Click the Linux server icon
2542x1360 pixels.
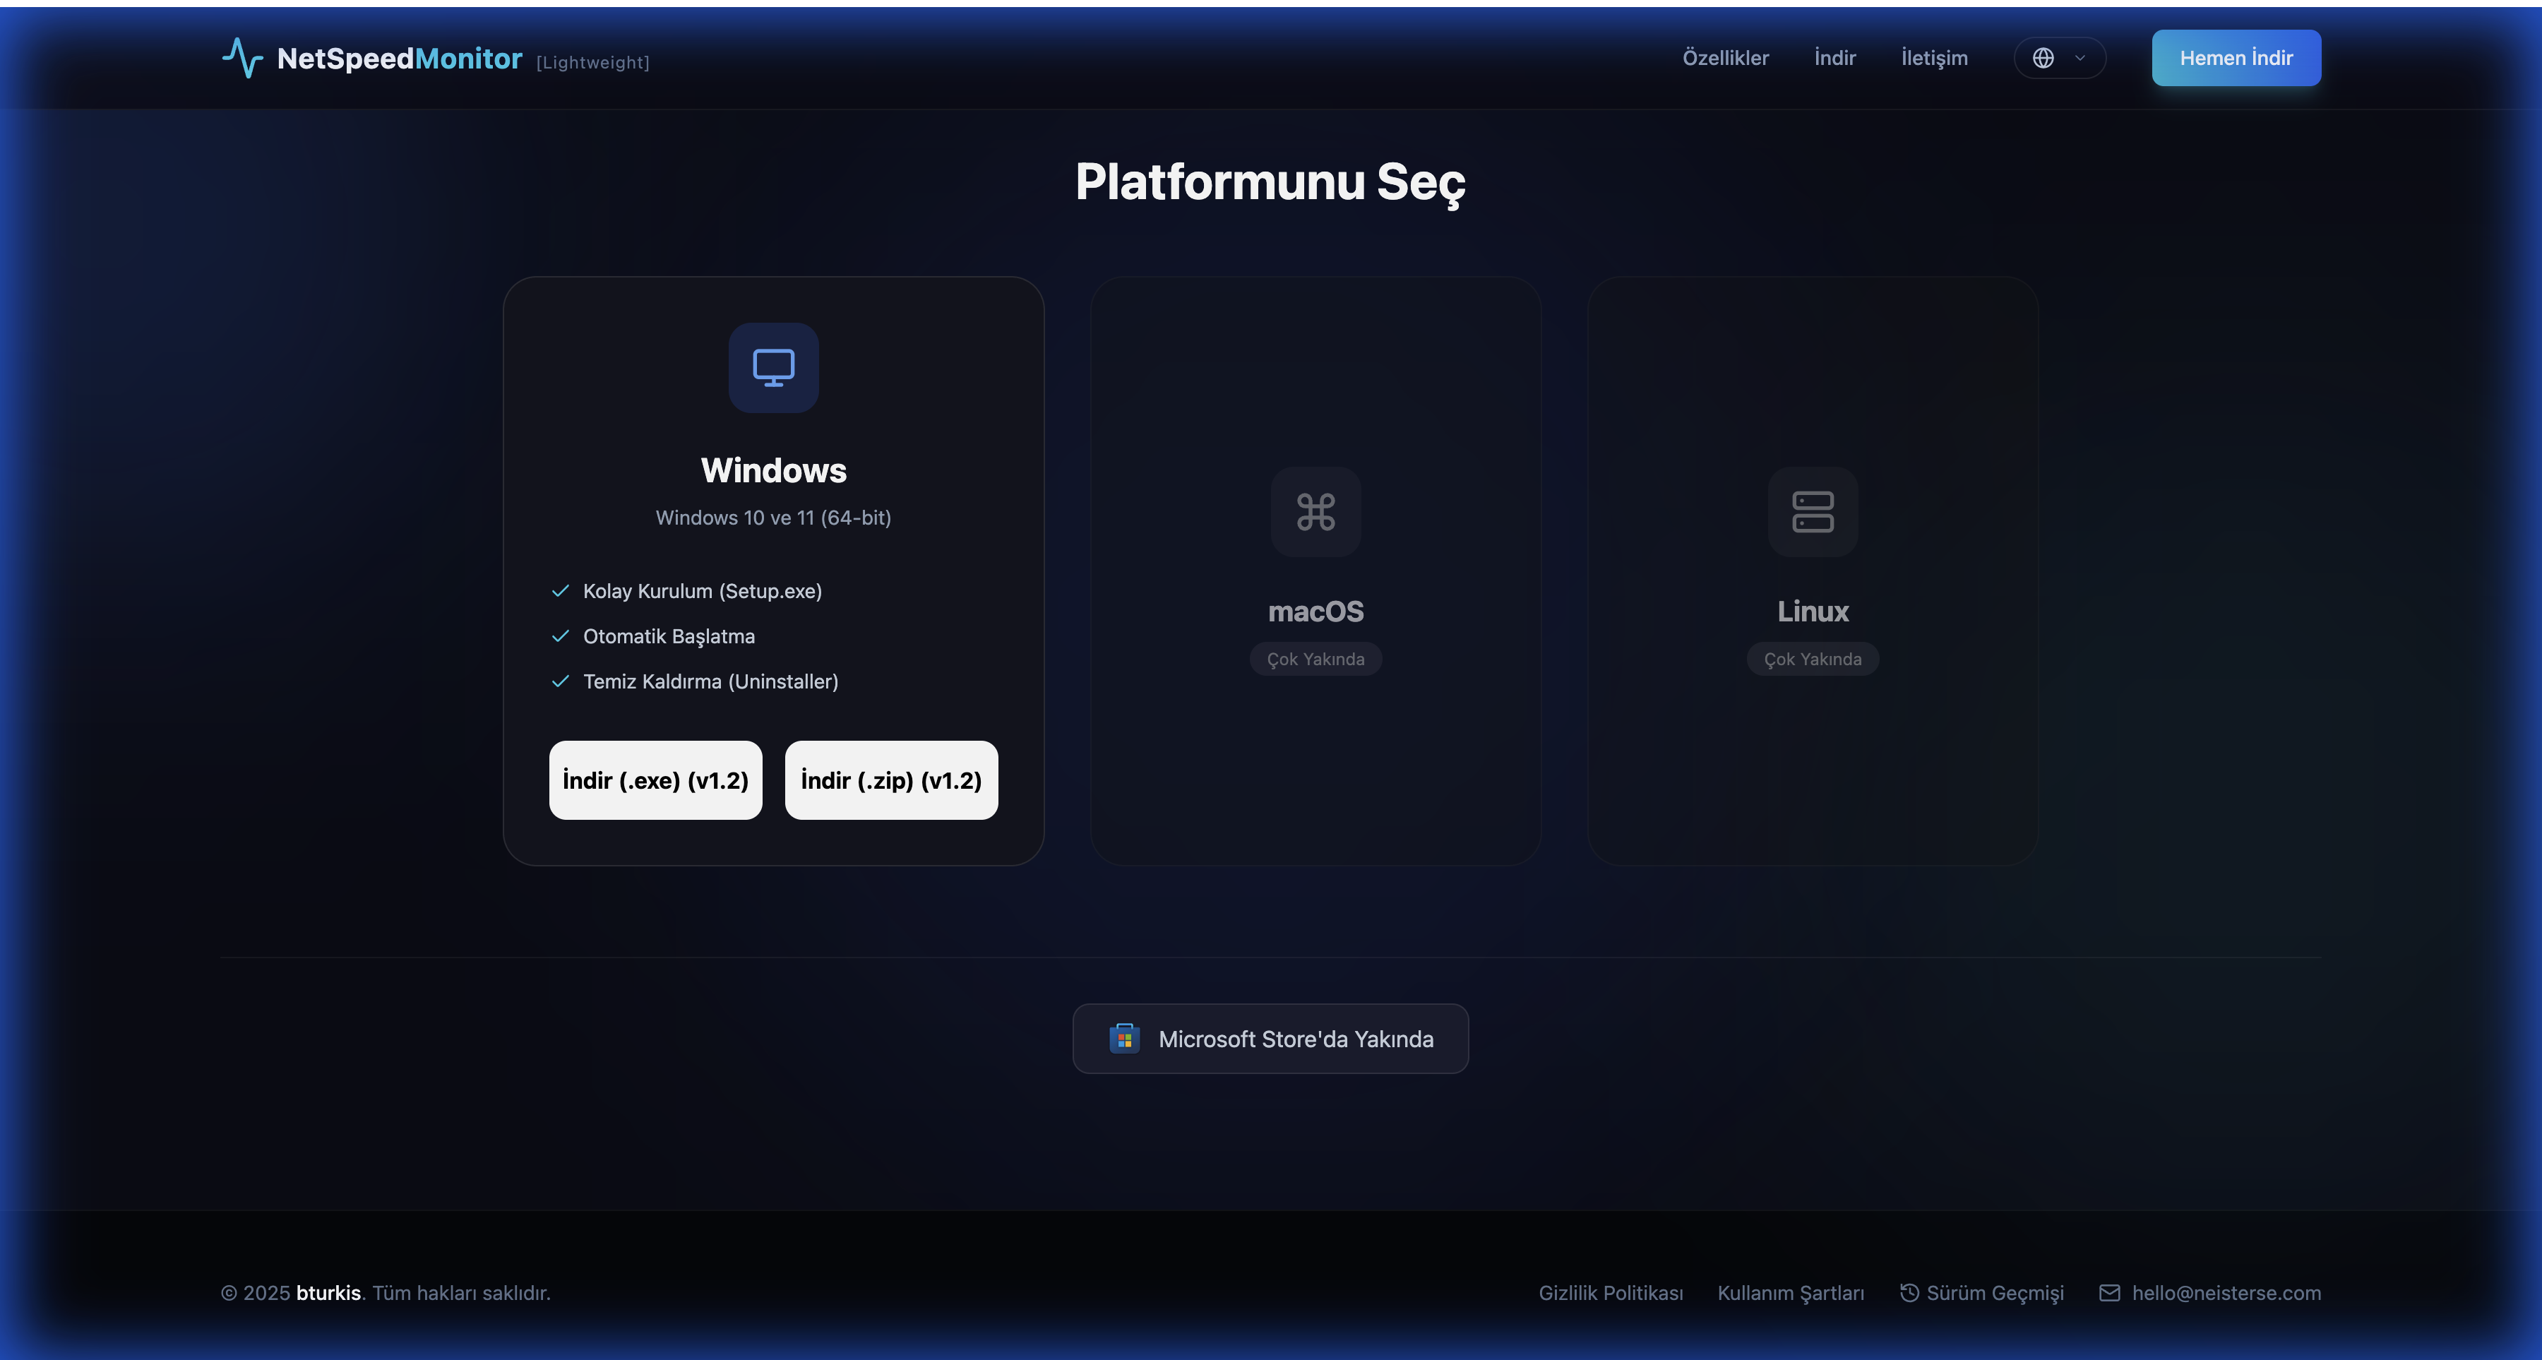click(1813, 511)
